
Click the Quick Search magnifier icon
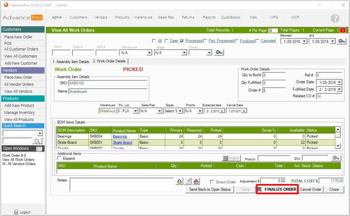click(38, 141)
